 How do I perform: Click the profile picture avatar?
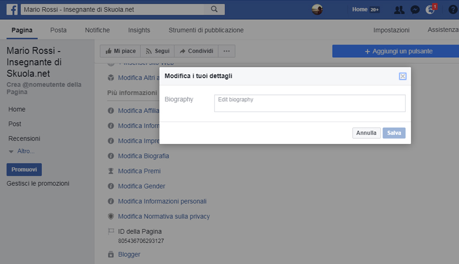[x=317, y=9]
